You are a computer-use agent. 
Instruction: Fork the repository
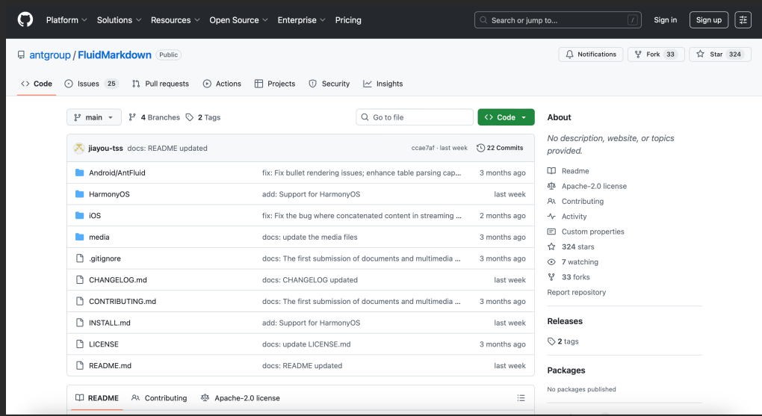point(655,55)
